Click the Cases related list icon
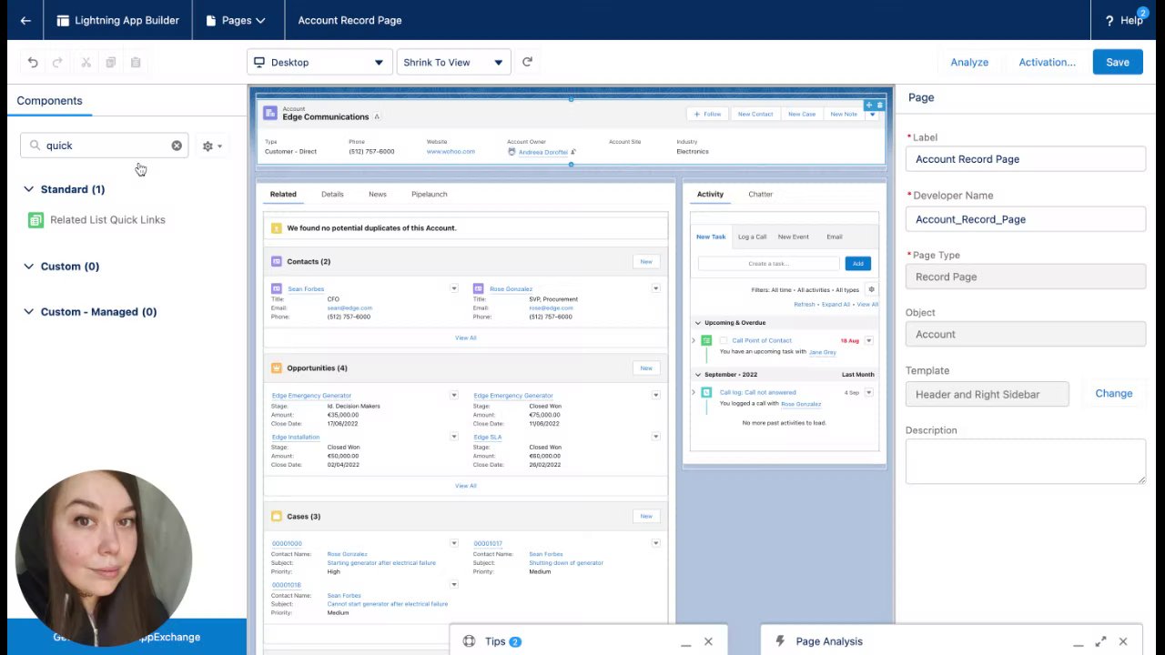Viewport: 1165px width, 655px height. pyautogui.click(x=277, y=516)
